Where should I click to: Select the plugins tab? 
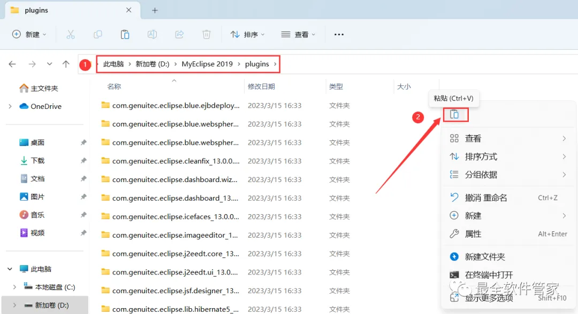coord(72,10)
